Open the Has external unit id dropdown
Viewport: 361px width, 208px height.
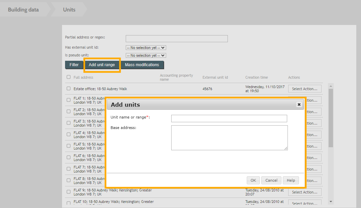pos(146,48)
